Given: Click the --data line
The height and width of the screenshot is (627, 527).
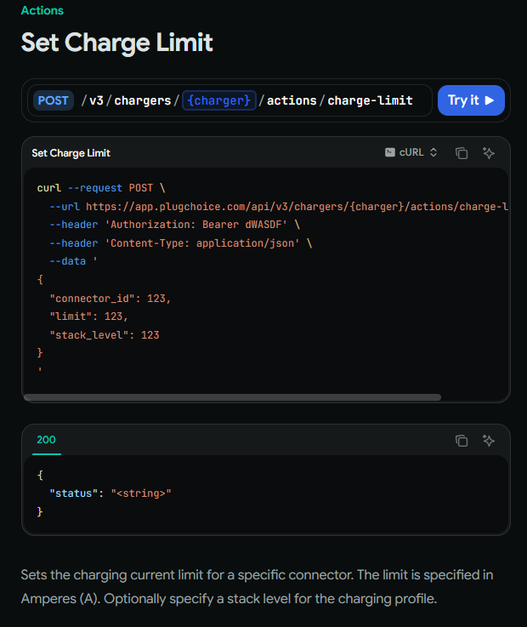Looking at the screenshot, I should [x=73, y=261].
